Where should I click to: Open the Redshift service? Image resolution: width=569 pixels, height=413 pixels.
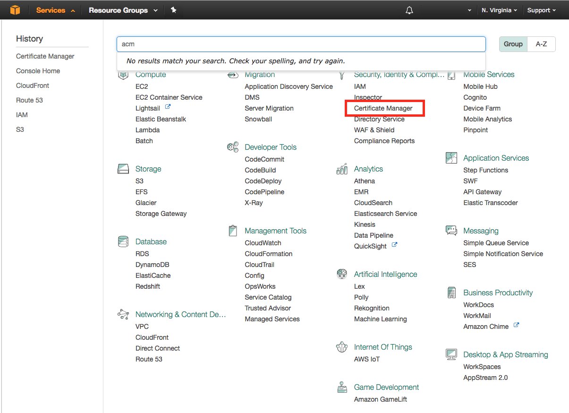[x=148, y=286]
